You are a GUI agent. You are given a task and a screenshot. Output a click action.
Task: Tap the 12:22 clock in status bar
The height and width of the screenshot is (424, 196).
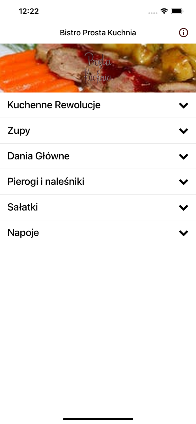click(x=29, y=11)
